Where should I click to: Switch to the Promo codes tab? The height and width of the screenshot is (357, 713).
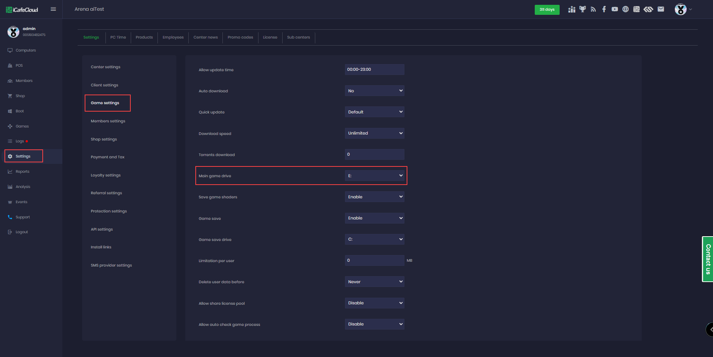[240, 37]
